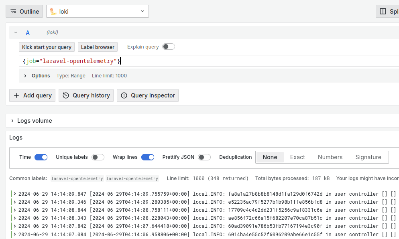The width and height of the screenshot is (399, 239).
Task: Select Numbers deduplication option
Action: [x=330, y=157]
